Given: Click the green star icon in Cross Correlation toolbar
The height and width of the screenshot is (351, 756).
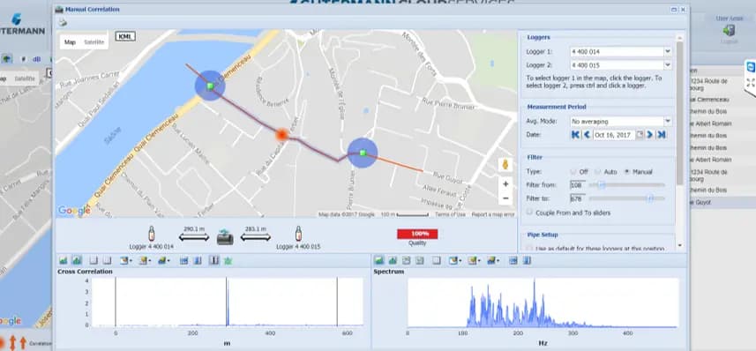Looking at the screenshot, I should coord(228,260).
